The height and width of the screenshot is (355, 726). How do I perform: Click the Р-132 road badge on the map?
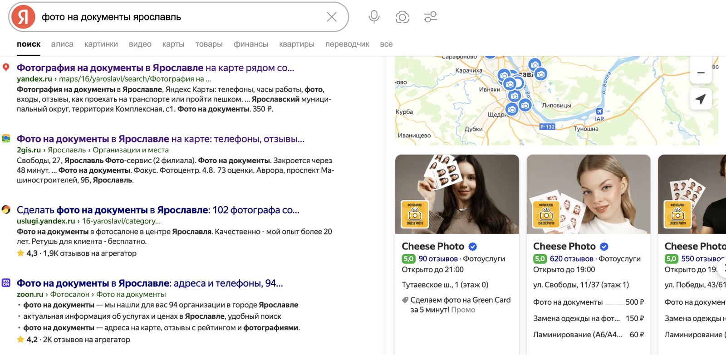click(x=548, y=127)
